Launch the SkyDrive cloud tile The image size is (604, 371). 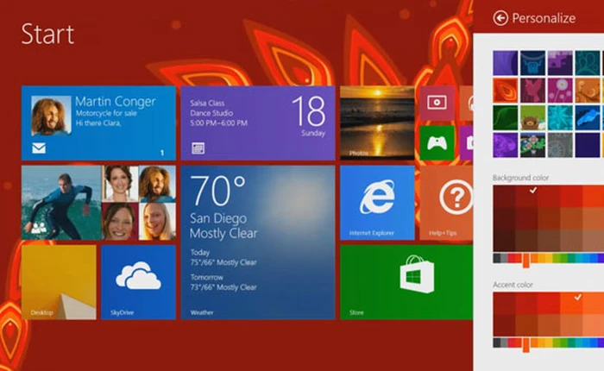[138, 282]
